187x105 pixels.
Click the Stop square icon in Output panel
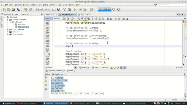[46, 85]
